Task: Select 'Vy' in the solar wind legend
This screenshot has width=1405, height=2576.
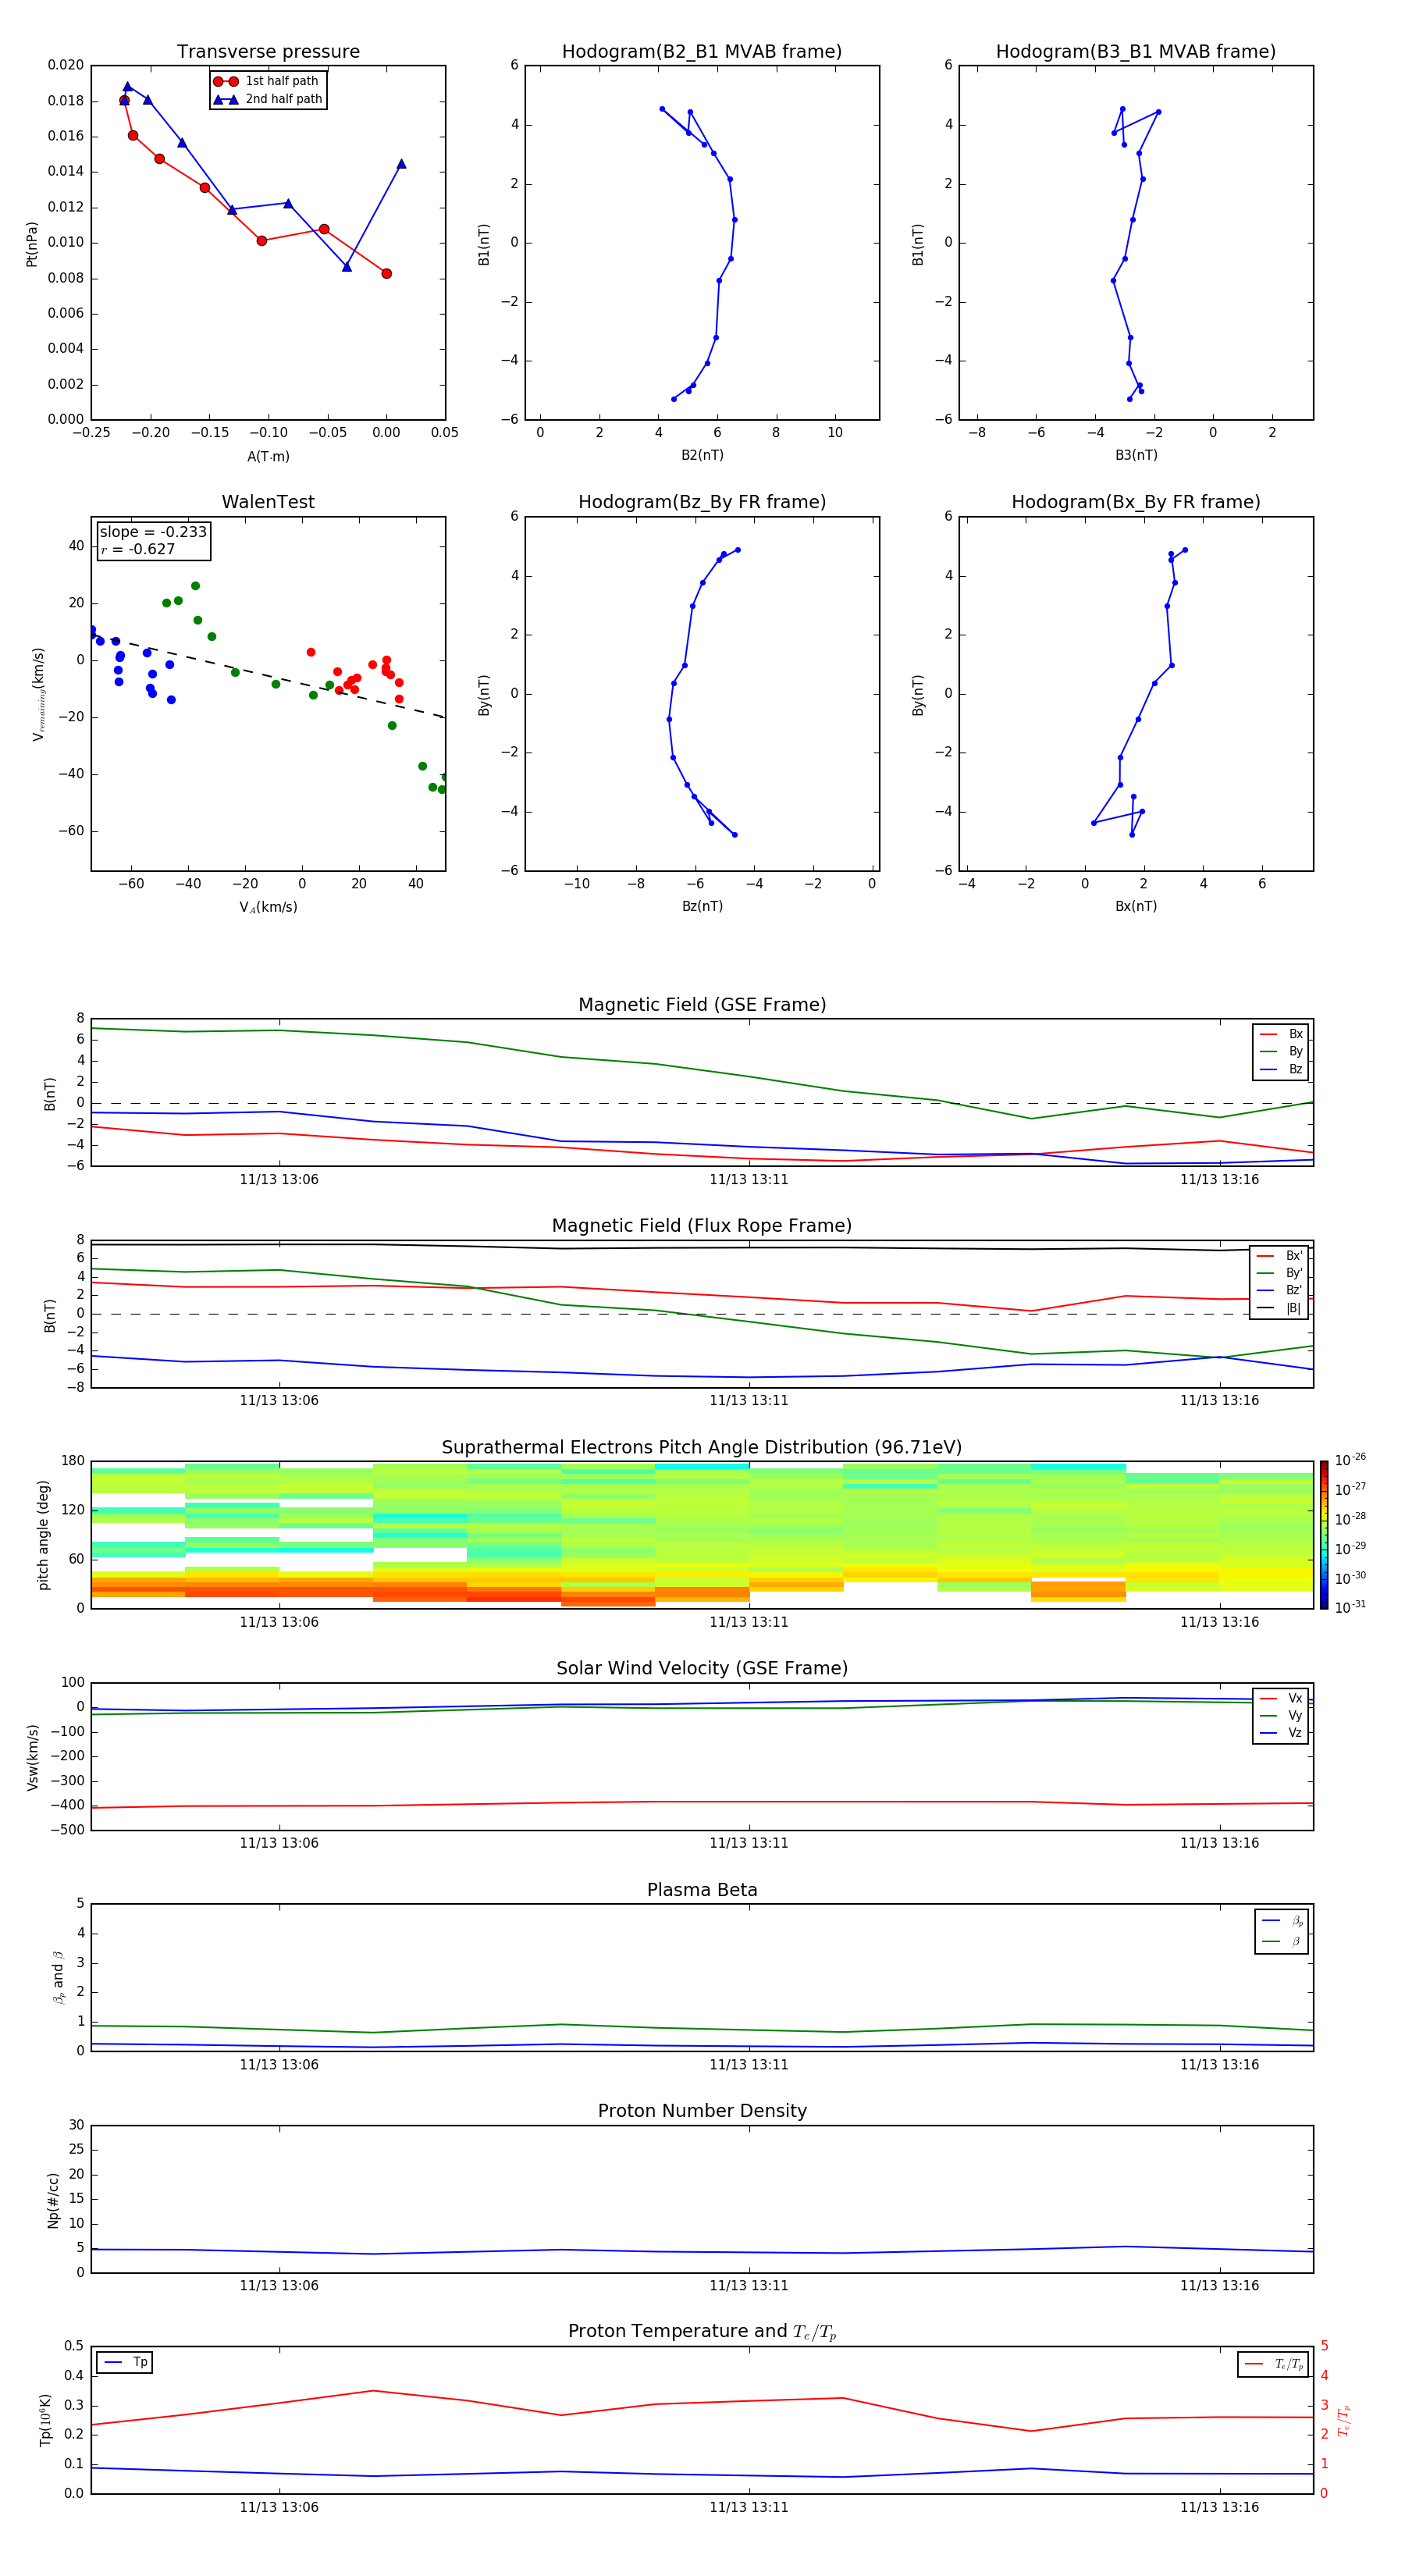Action: click(x=1281, y=1715)
